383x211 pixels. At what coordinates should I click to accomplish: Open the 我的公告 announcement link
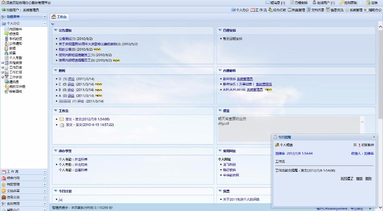65,49
